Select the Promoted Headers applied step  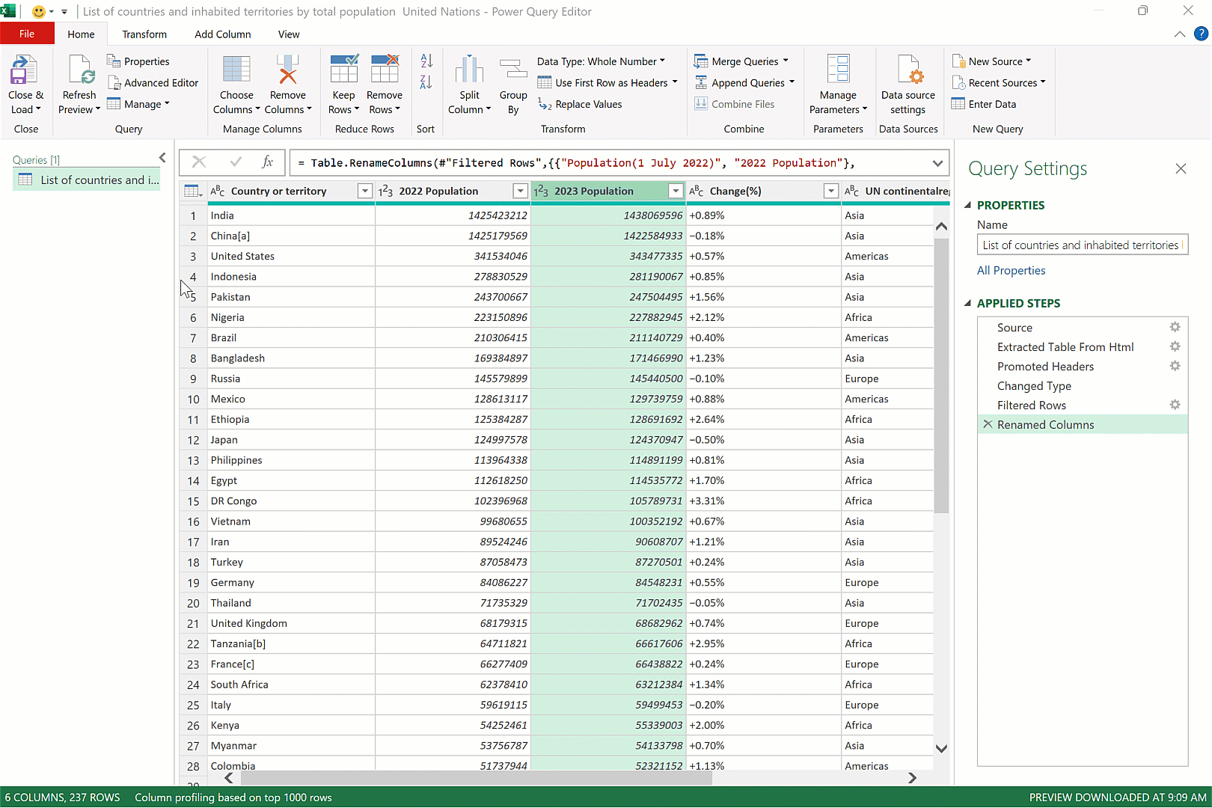click(x=1045, y=367)
